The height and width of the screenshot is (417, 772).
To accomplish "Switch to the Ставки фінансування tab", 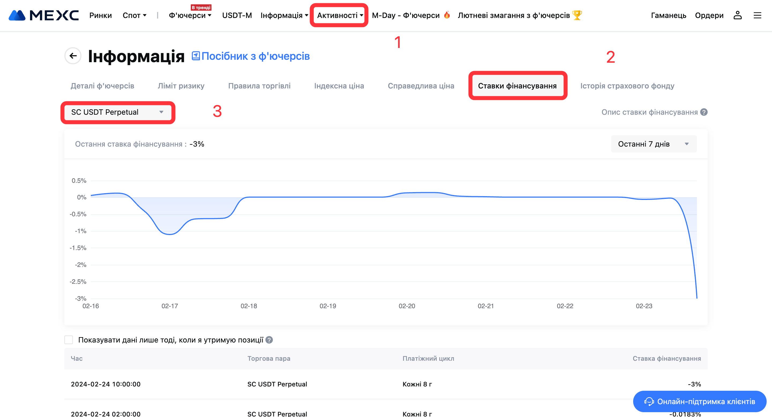I will coord(517,86).
